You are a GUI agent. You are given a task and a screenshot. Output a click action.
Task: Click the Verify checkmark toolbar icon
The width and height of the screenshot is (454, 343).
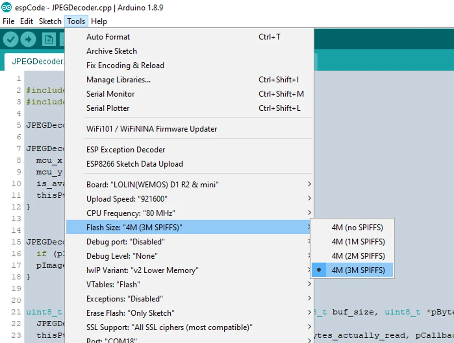click(11, 39)
